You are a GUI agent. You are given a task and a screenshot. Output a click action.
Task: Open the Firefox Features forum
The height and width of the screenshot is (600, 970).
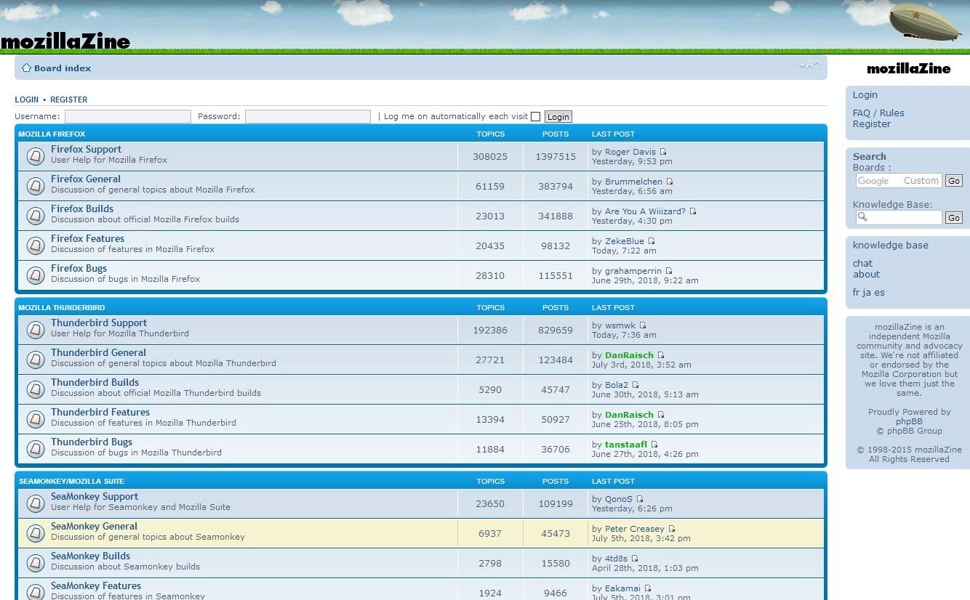pyautogui.click(x=87, y=239)
